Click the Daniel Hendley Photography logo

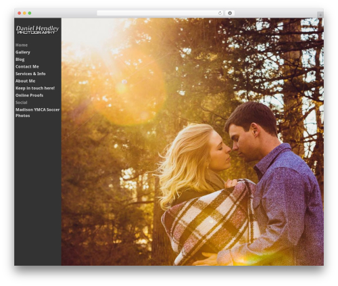(38, 30)
